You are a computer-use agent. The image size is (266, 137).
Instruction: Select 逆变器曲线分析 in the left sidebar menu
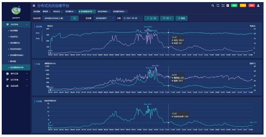(x=16, y=67)
